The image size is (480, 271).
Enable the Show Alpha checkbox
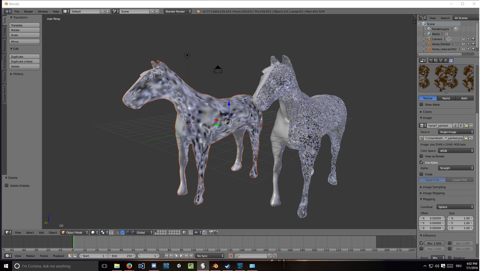tap(421, 105)
